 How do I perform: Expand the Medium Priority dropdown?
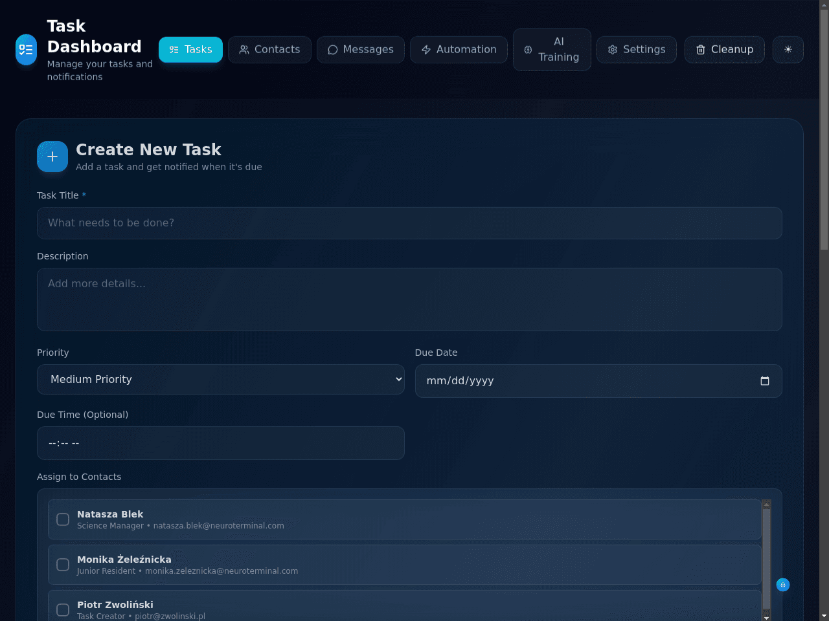click(221, 380)
